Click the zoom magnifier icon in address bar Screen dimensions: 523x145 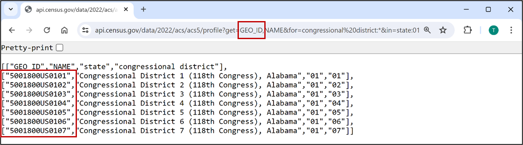(x=427, y=30)
